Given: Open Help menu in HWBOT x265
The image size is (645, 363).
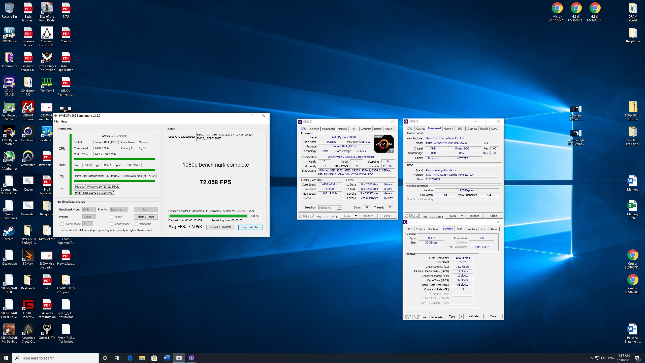Looking at the screenshot, I should (64, 122).
